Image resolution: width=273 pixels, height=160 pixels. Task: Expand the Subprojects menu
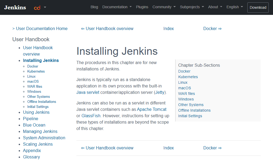[x=192, y=7]
